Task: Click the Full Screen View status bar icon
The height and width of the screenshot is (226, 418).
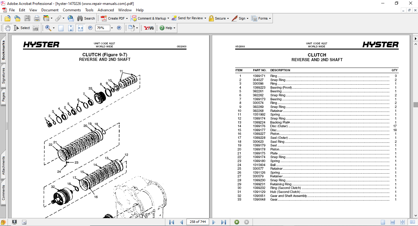Action: point(14,222)
